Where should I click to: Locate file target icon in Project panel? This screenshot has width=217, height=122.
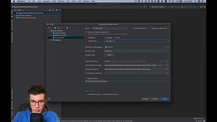(50, 10)
